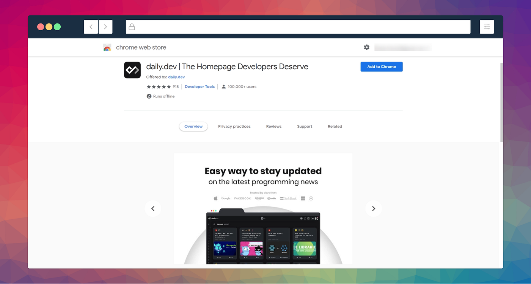The width and height of the screenshot is (531, 284).
Task: Open the Chrome Web Store home logo
Action: 107,47
